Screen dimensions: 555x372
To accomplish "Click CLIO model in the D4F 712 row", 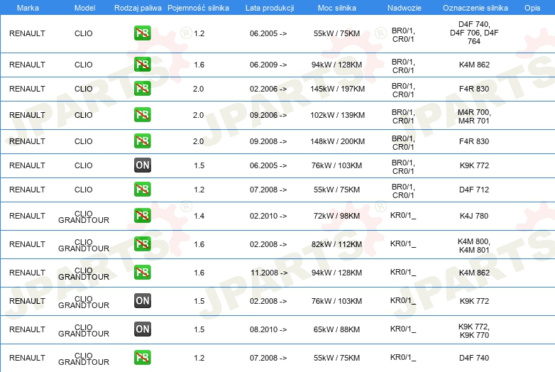I will [x=84, y=190].
